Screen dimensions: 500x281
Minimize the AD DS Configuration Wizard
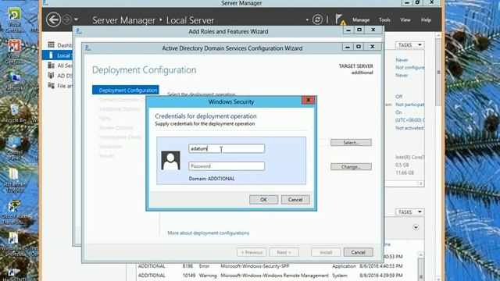click(x=348, y=47)
